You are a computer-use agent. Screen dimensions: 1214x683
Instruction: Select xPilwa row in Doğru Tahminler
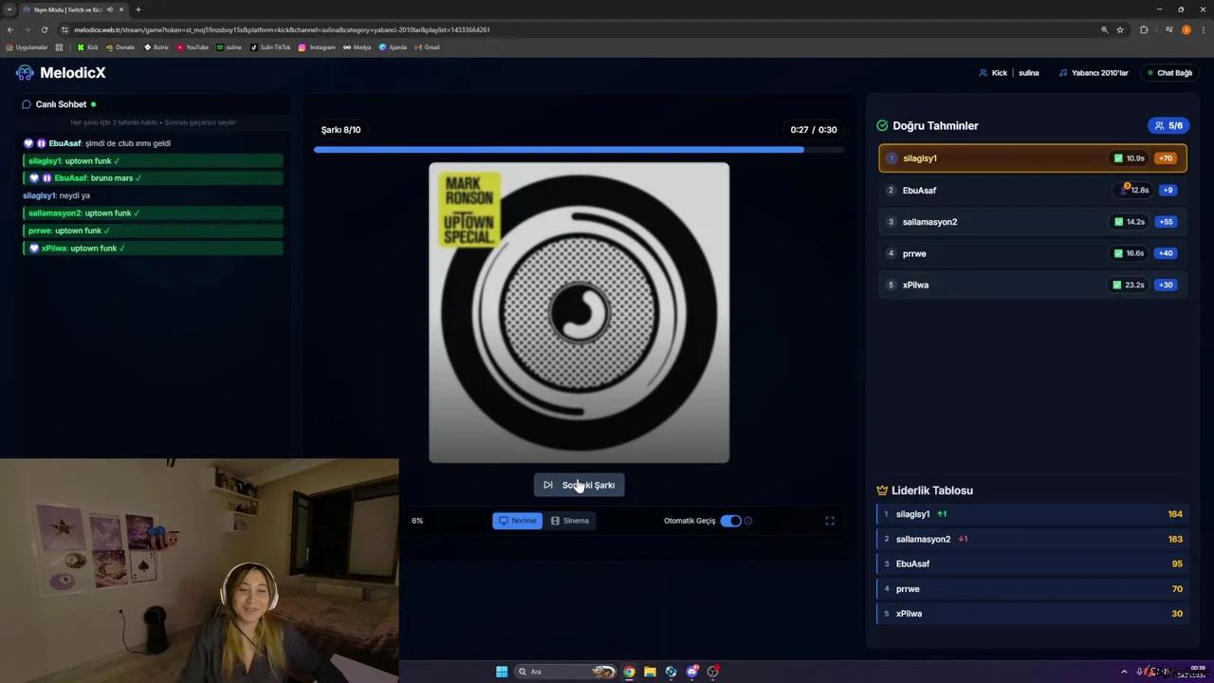click(x=1033, y=285)
